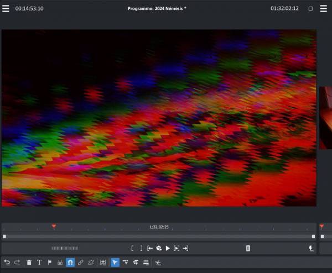Set range start with left bracket

tap(132, 249)
